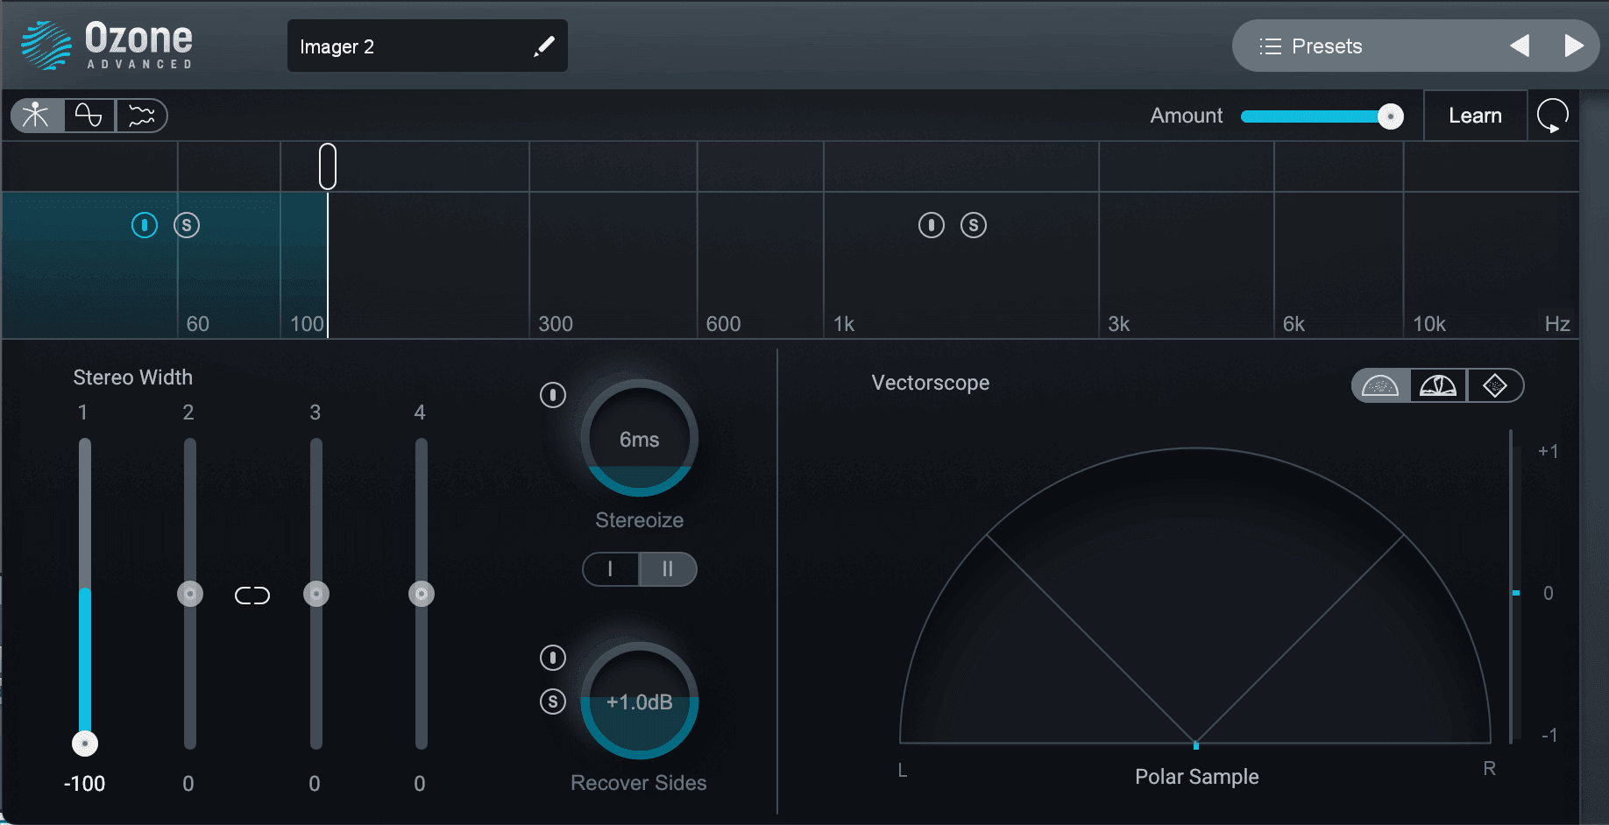Viewport: 1609px width, 825px height.
Task: Click the crossover handle near 100 Hz
Action: point(328,166)
